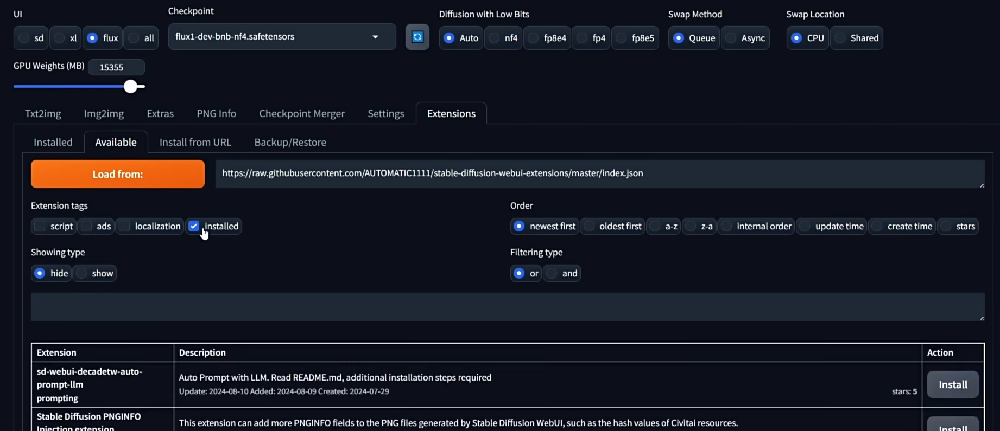1000x431 pixels.
Task: Click the empty extension search text box
Action: point(507,307)
